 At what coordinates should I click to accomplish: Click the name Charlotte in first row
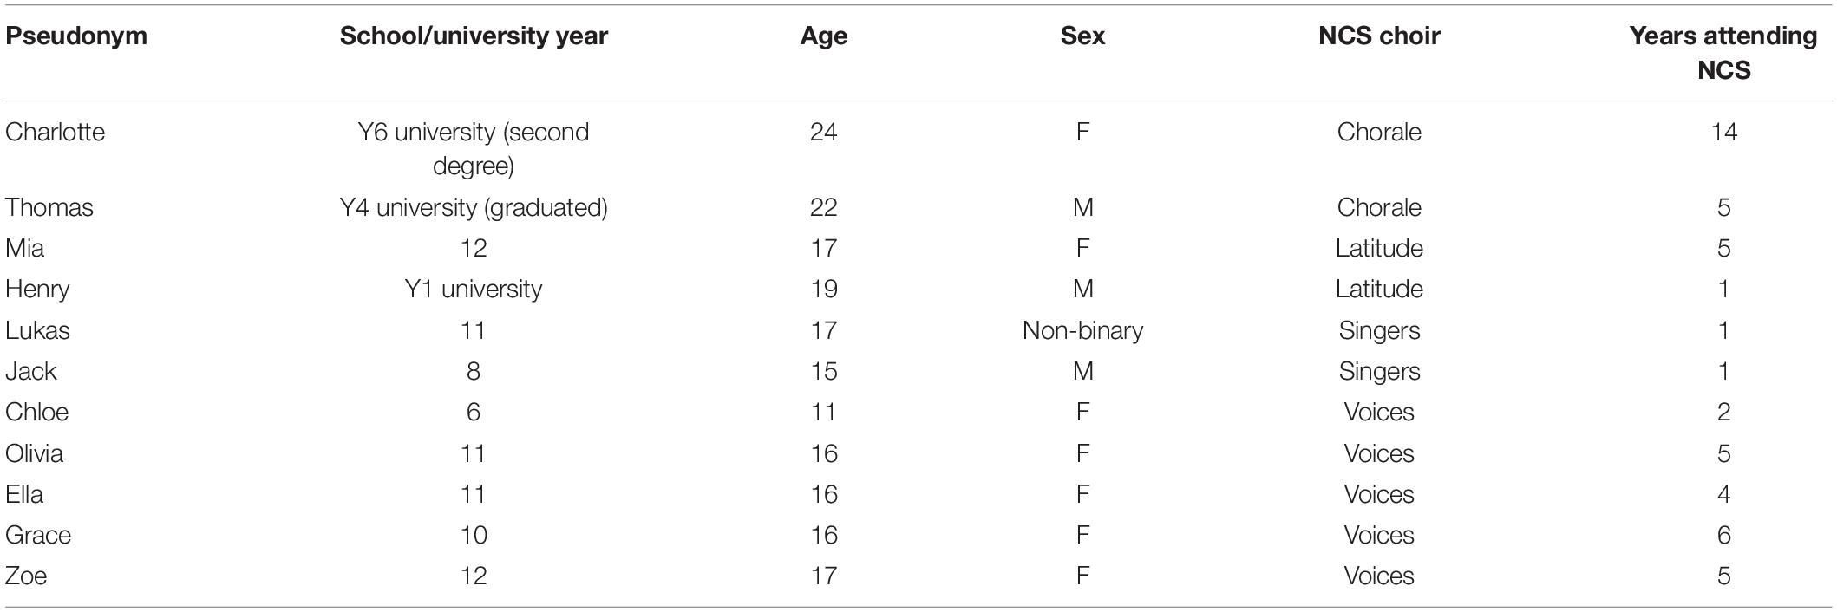coord(55,132)
